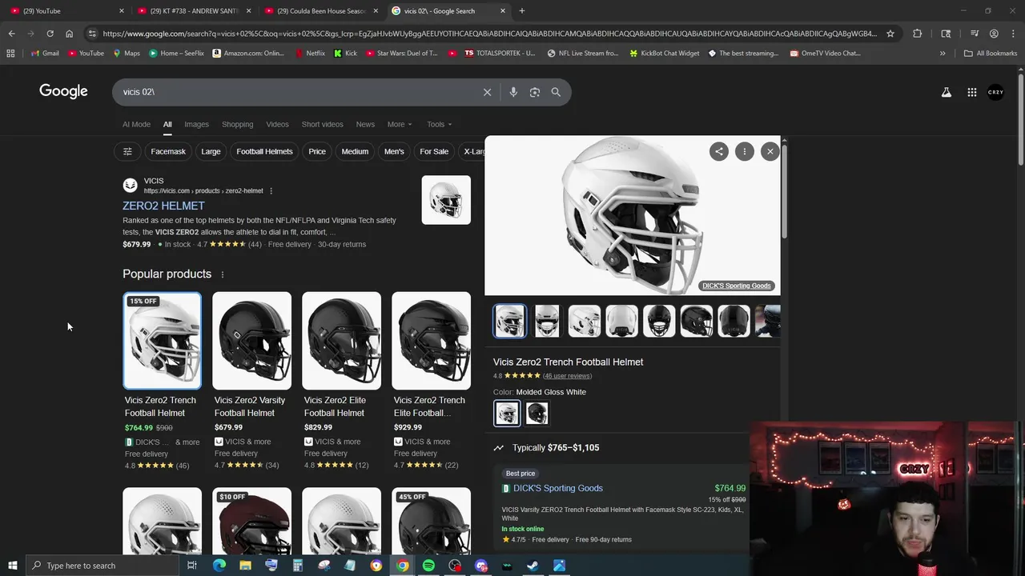Viewport: 1025px width, 576px height.
Task: Click the magnifier search submit icon
Action: (556, 92)
